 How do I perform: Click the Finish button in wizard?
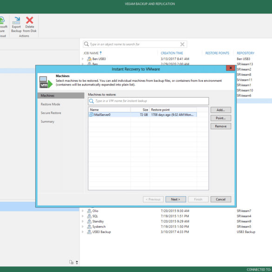tap(198, 199)
